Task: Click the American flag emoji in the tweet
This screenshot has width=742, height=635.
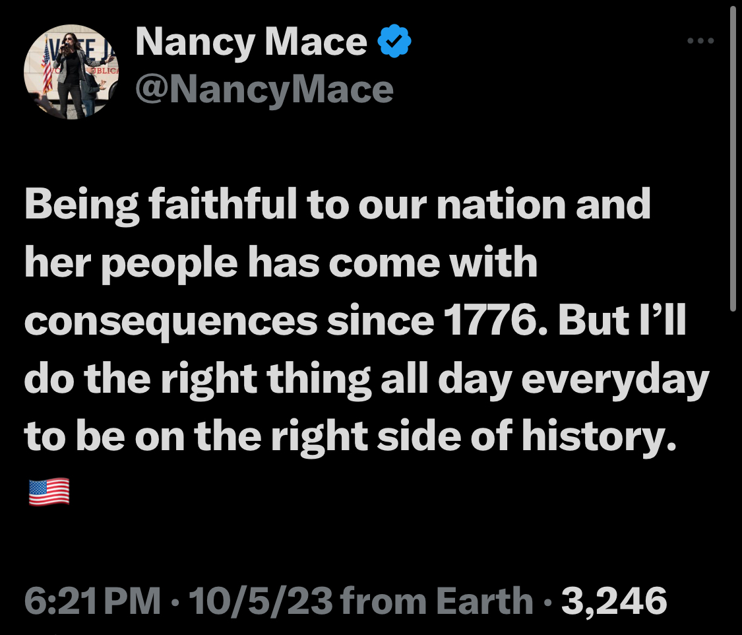Action: coord(49,492)
